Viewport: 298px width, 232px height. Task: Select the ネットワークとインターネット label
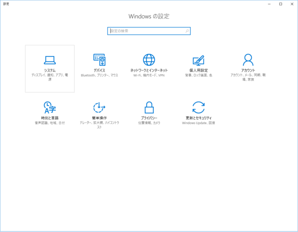[149, 70]
